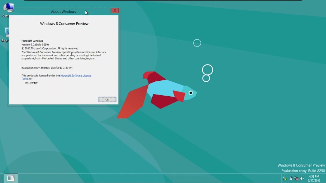326x183 pixels.
Task: Select the Recycle Bin desktop icon
Action: click(x=6, y=34)
